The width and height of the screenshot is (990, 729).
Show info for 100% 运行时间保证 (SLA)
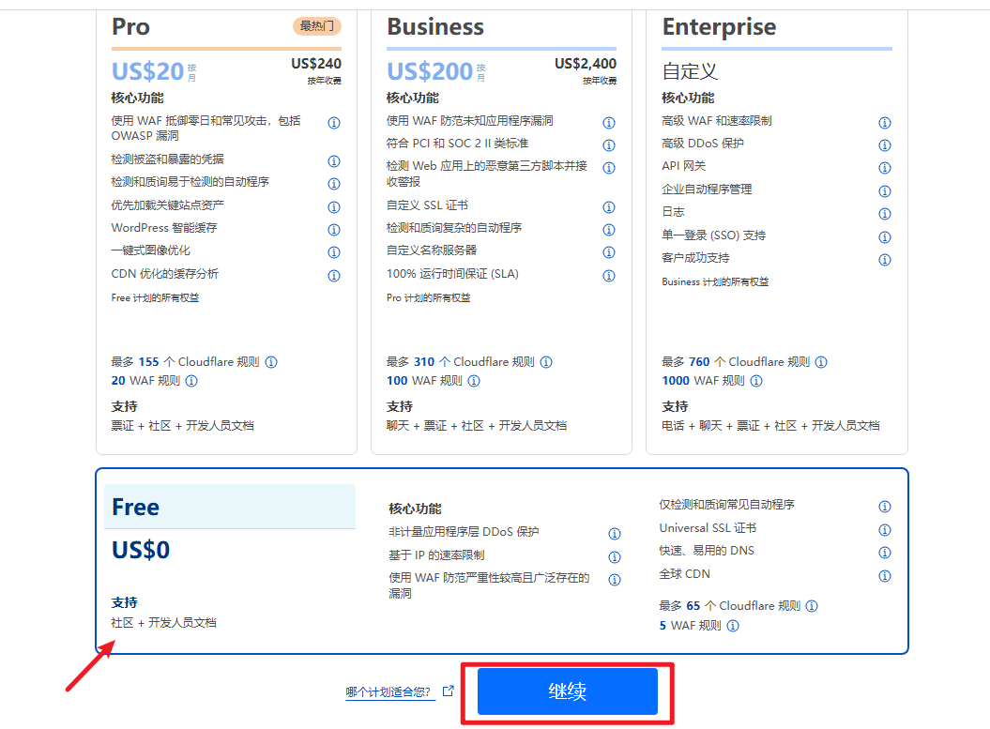tap(609, 276)
